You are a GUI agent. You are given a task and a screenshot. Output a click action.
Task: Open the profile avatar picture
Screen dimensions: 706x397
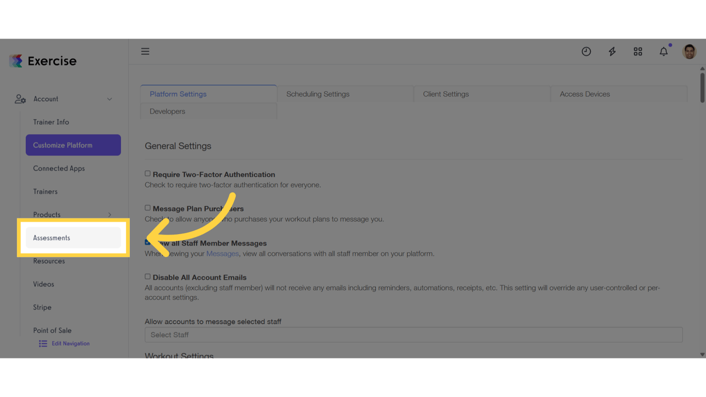coord(689,51)
